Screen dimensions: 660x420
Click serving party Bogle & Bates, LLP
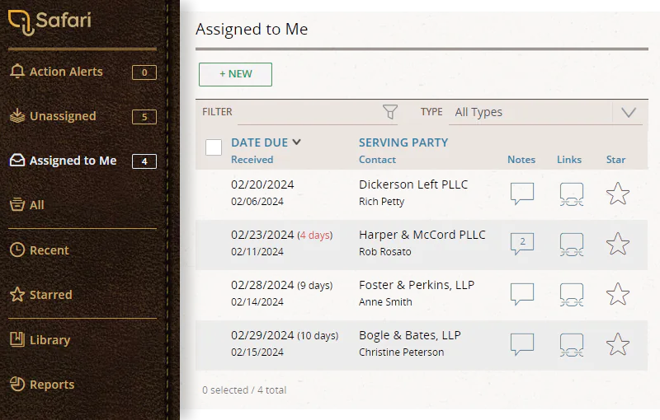(410, 335)
